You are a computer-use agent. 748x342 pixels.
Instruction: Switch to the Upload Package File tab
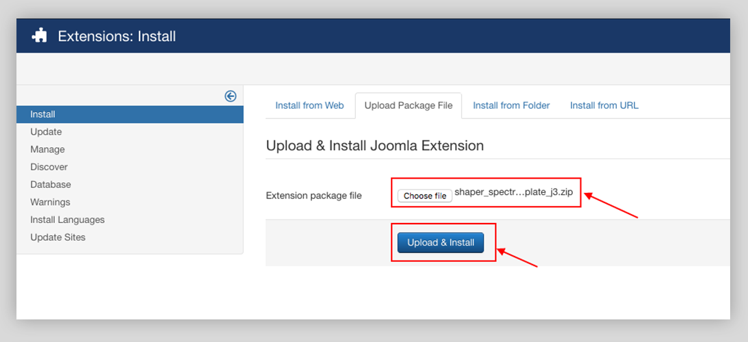[x=409, y=105]
